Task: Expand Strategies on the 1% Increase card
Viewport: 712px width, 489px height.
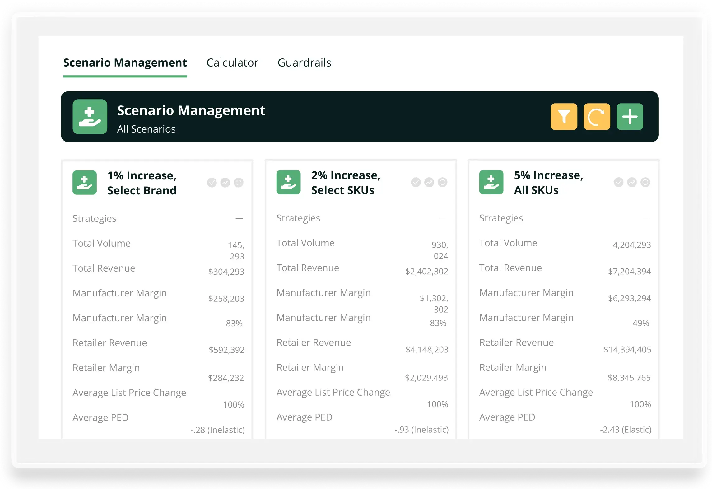Action: pyautogui.click(x=239, y=218)
